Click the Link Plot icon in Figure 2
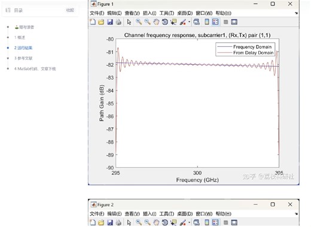This screenshot has height=227, width=311. coord(197,222)
